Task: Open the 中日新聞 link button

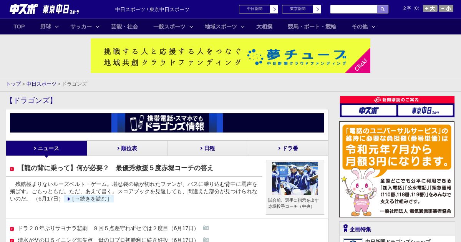Action: (259, 9)
